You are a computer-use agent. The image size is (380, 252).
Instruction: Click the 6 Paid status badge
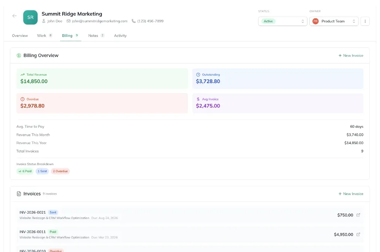[x=25, y=171]
